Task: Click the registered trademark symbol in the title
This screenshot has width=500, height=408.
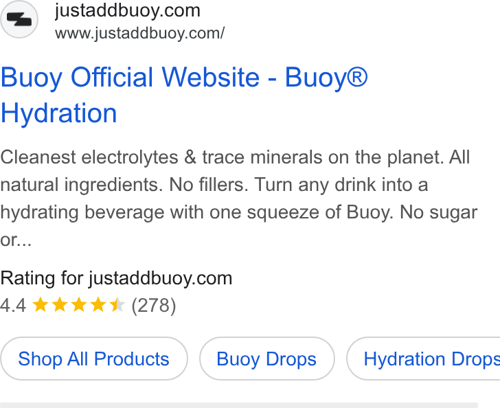Action: [357, 76]
